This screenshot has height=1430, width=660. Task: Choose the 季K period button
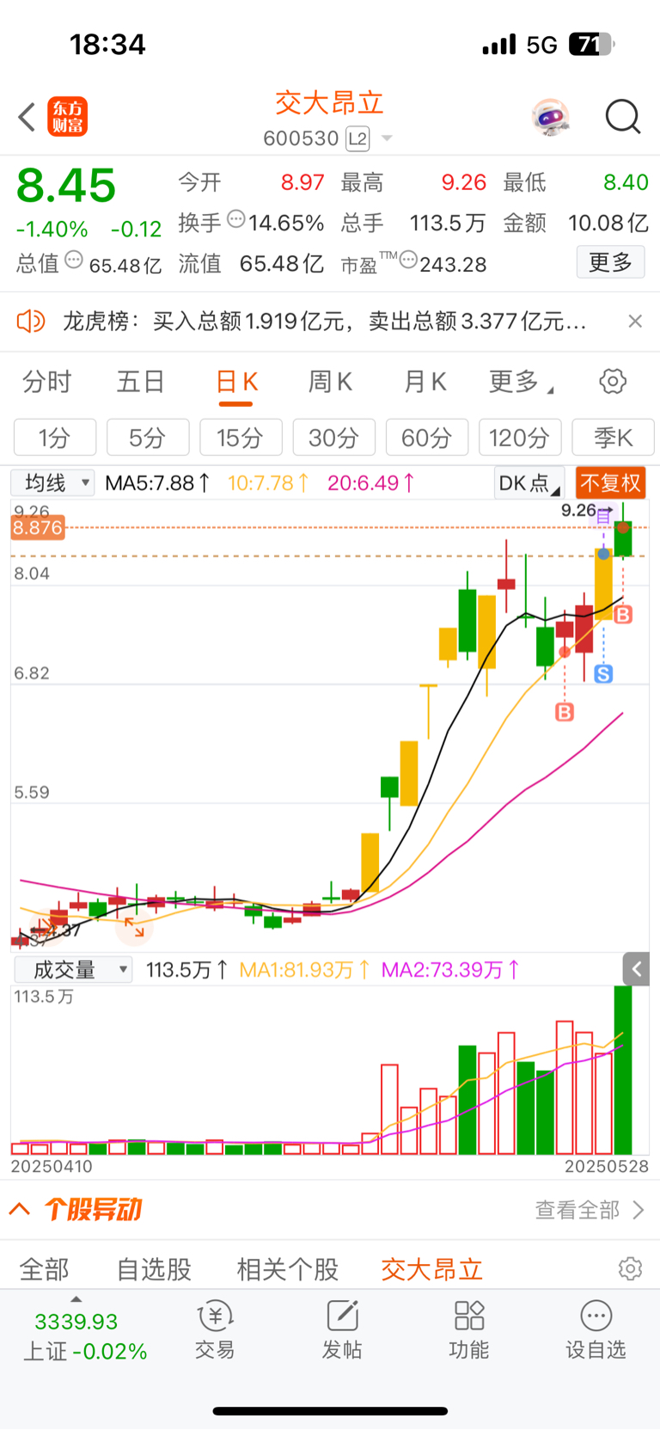pyautogui.click(x=613, y=438)
